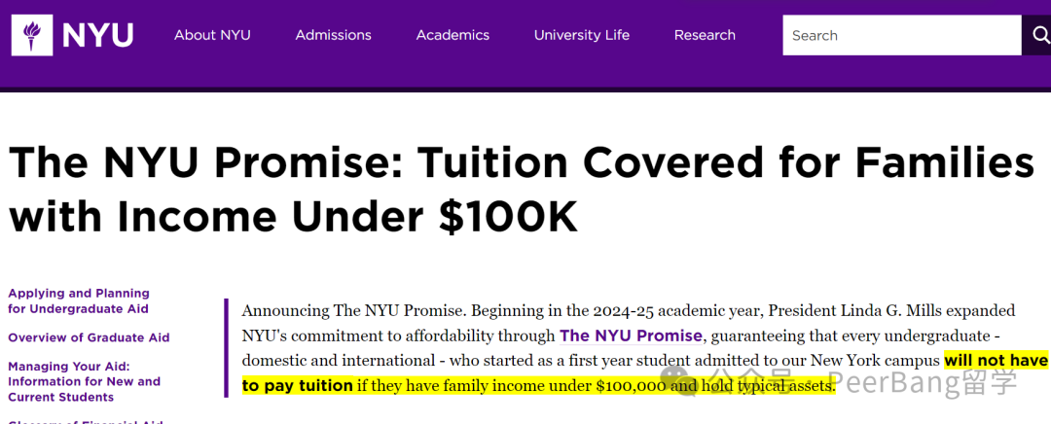Open Overview of Graduate Aid link

[x=89, y=337]
